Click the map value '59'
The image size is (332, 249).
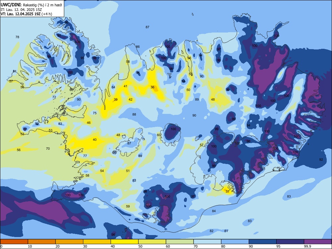[x=128, y=207]
